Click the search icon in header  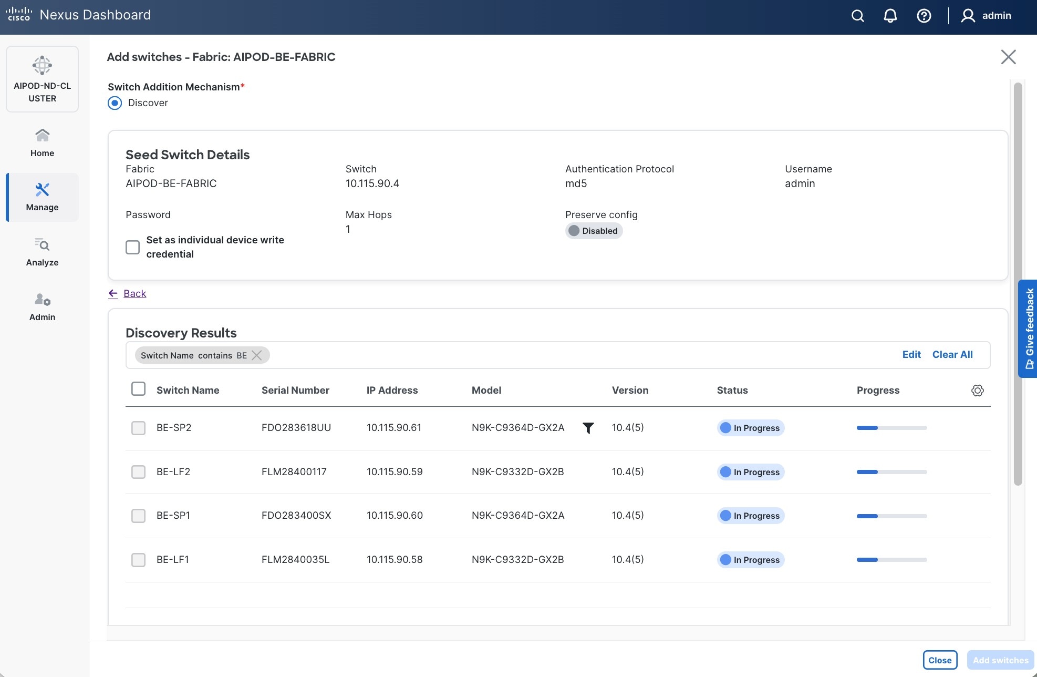pos(857,16)
